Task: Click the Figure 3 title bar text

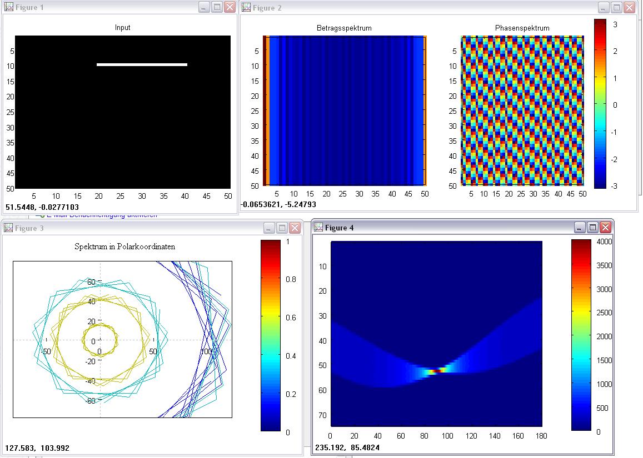Action: (29, 228)
